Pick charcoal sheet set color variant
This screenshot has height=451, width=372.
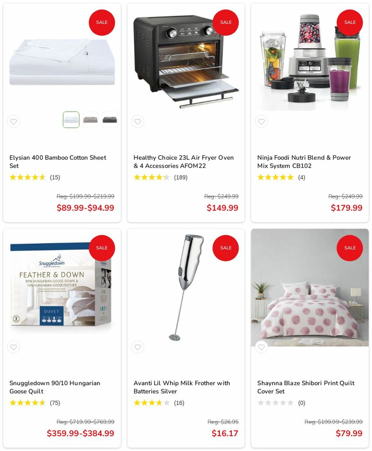(110, 120)
